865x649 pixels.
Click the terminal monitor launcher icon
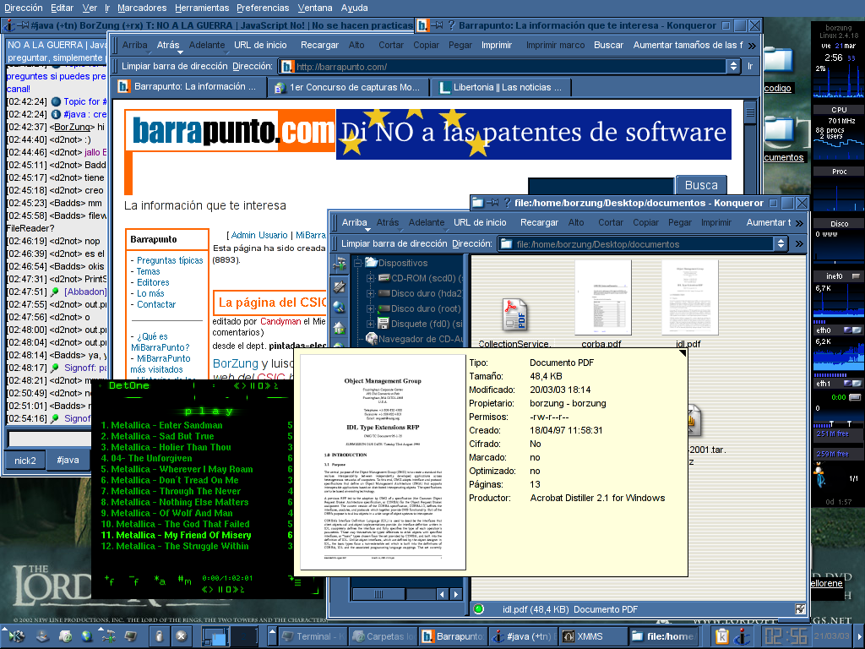click(x=130, y=636)
